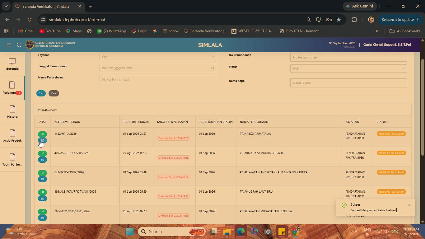The image size is (425, 239).
Task: Show all hidden bookmarks chevron
Action: [377, 31]
